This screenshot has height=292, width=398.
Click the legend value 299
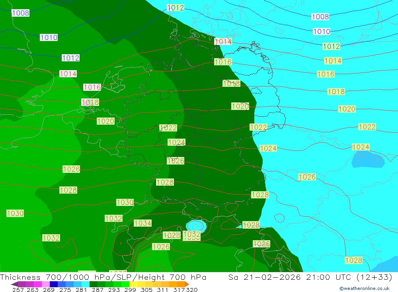pyautogui.click(x=130, y=290)
